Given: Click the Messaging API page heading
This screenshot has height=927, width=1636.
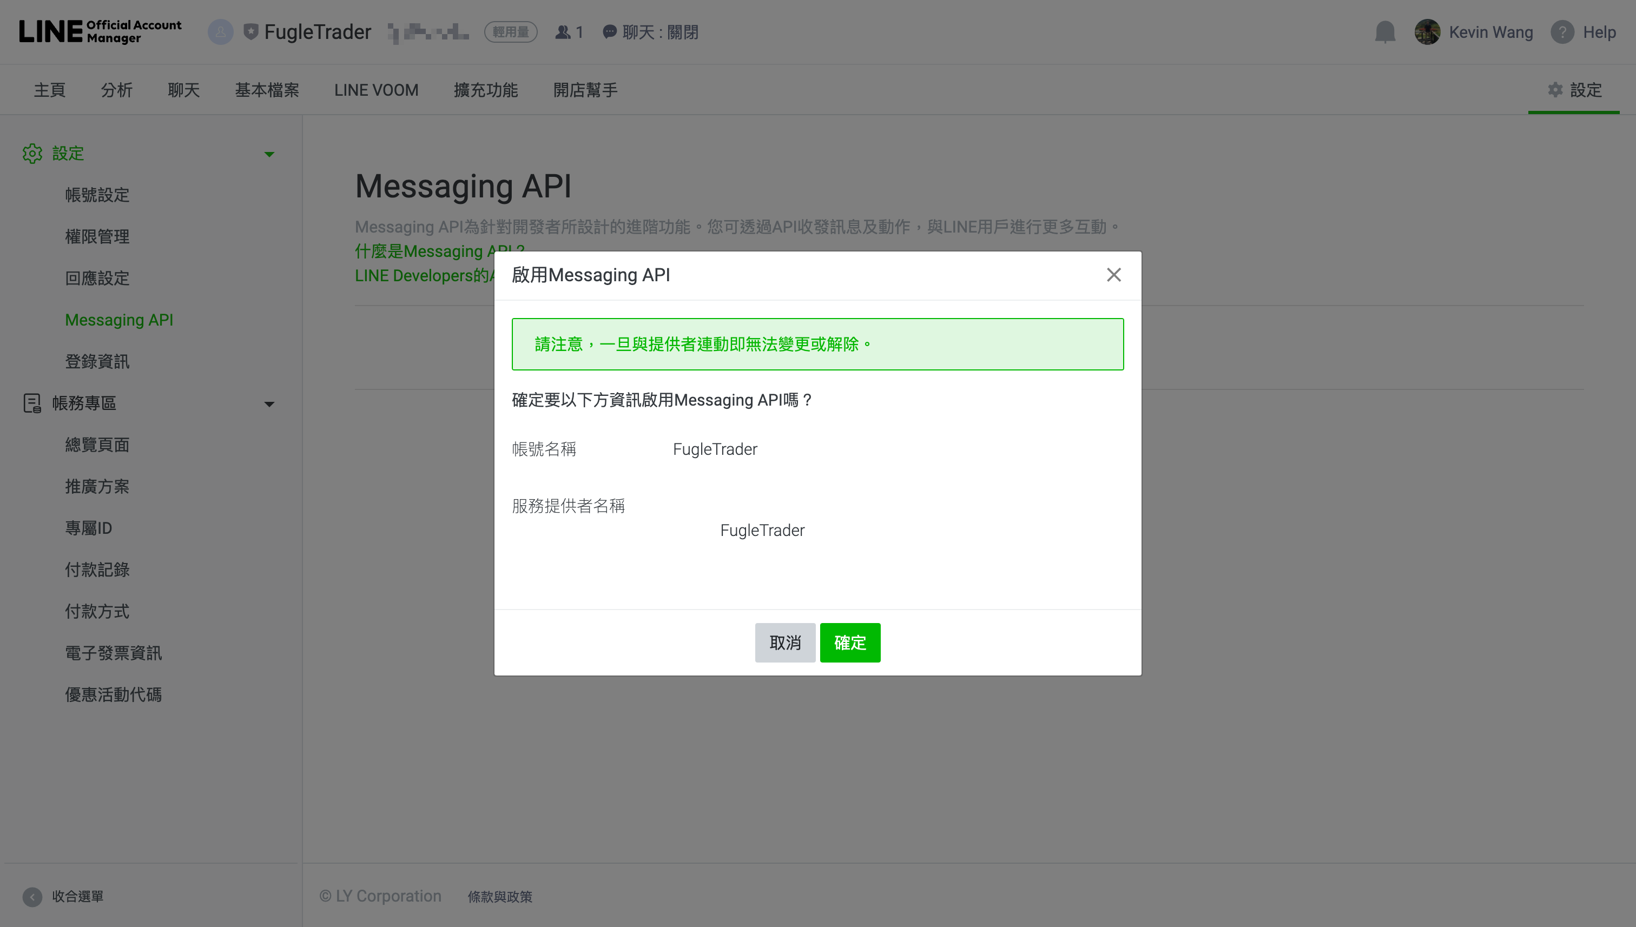Looking at the screenshot, I should click(463, 186).
